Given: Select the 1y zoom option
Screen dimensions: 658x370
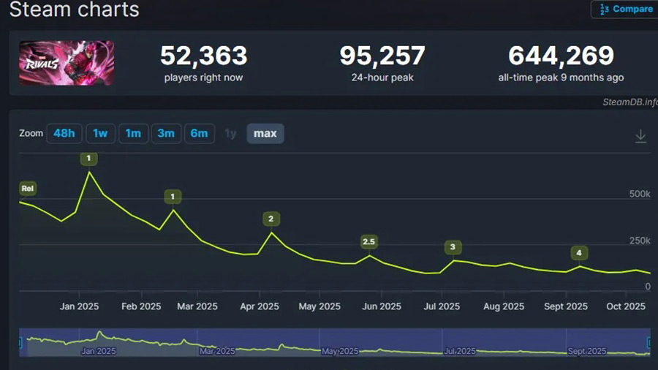Looking at the screenshot, I should [x=230, y=133].
